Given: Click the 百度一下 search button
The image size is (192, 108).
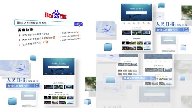Looking at the screenshot, I should (x=79, y=24).
